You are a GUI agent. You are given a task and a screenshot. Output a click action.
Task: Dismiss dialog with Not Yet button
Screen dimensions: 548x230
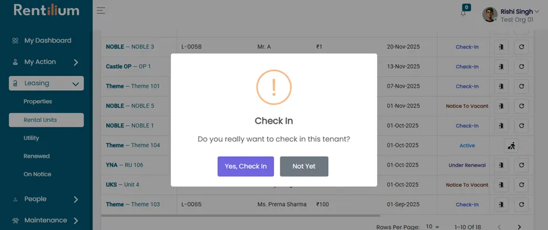tap(304, 167)
